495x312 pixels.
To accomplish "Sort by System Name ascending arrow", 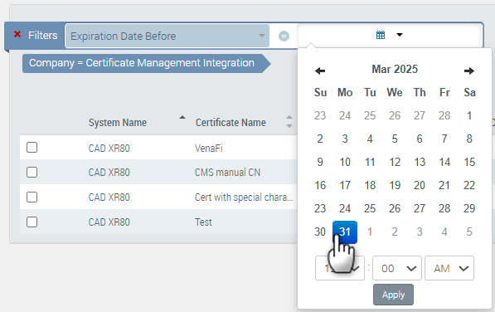I will pyautogui.click(x=182, y=118).
